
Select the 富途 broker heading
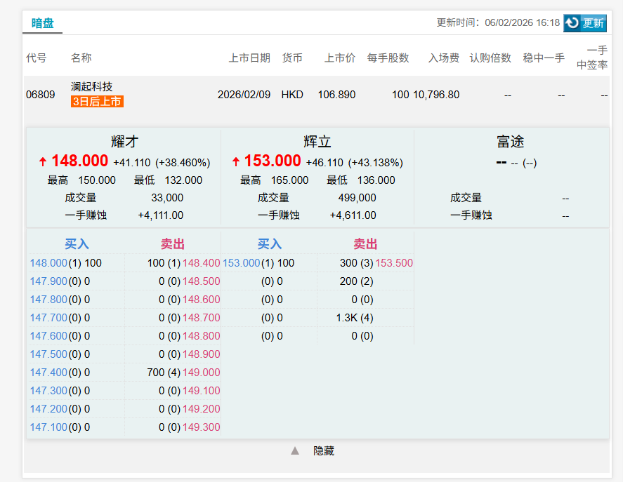(x=511, y=142)
